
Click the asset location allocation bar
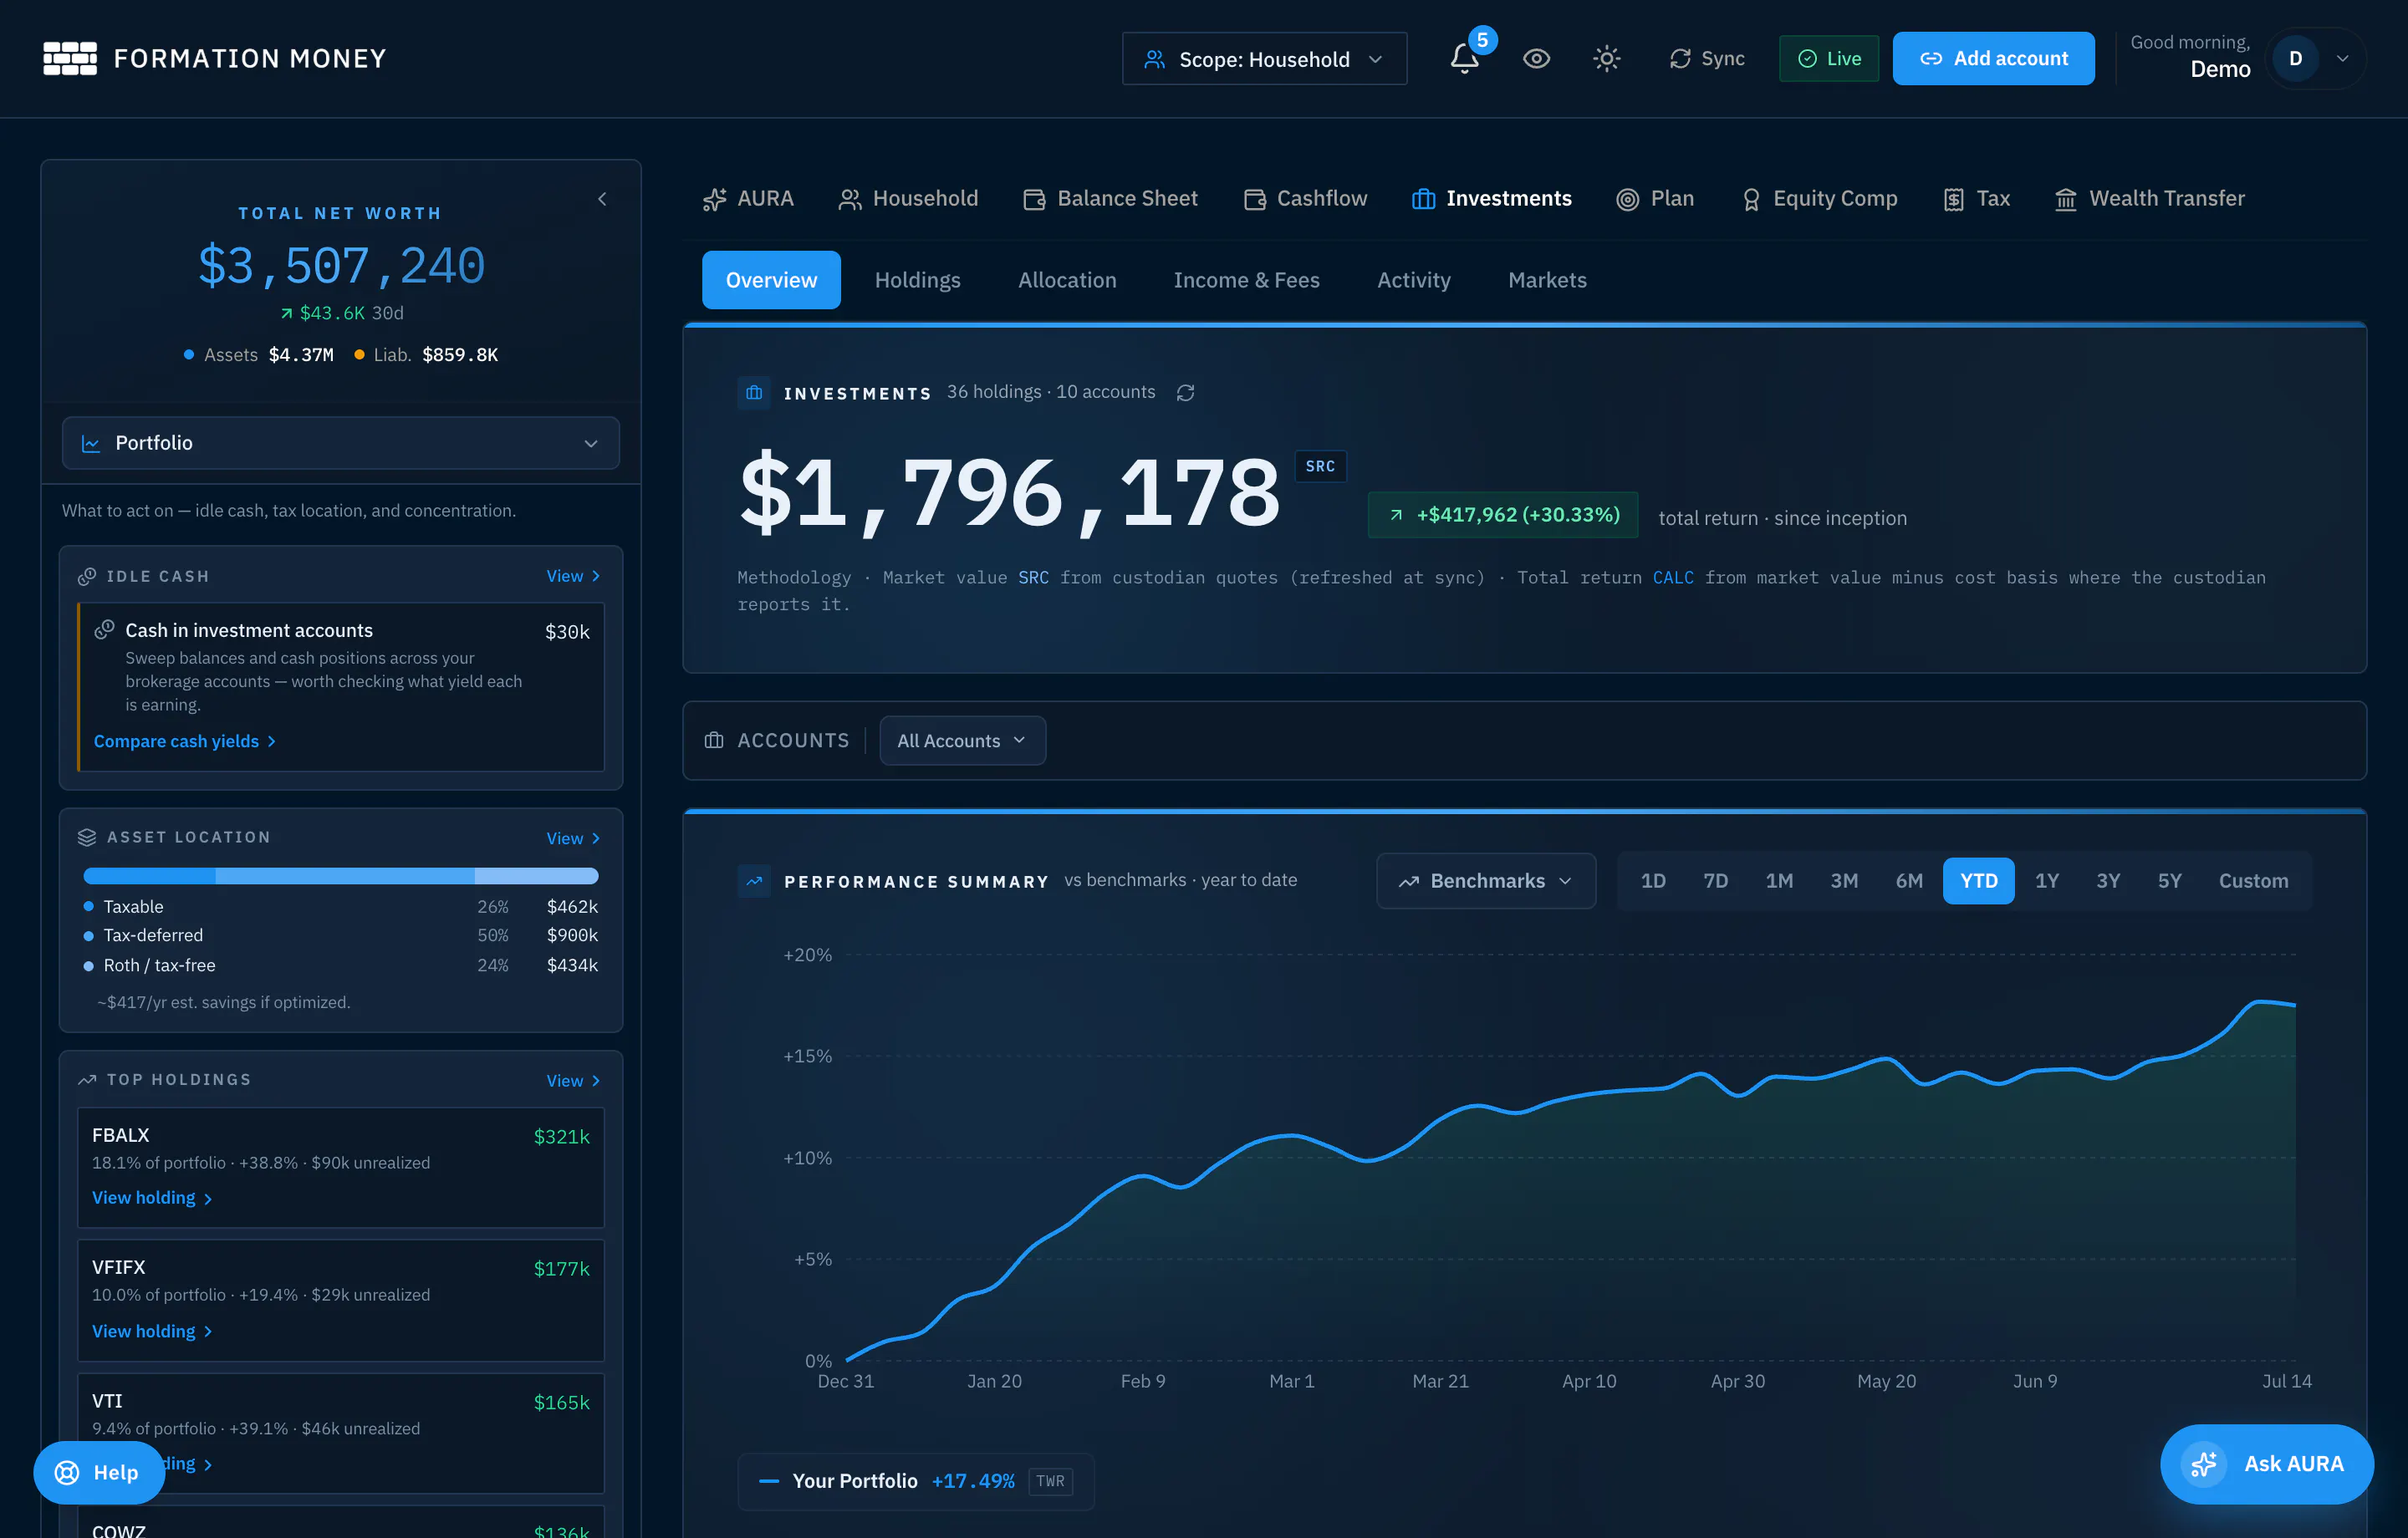tap(341, 876)
